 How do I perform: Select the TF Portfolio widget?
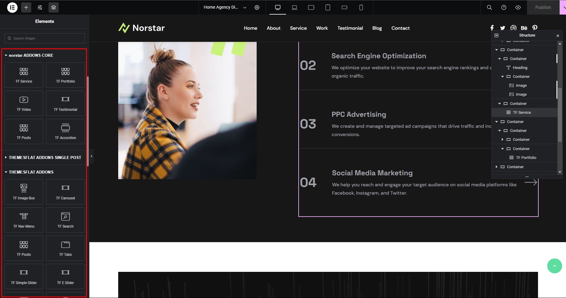66,75
